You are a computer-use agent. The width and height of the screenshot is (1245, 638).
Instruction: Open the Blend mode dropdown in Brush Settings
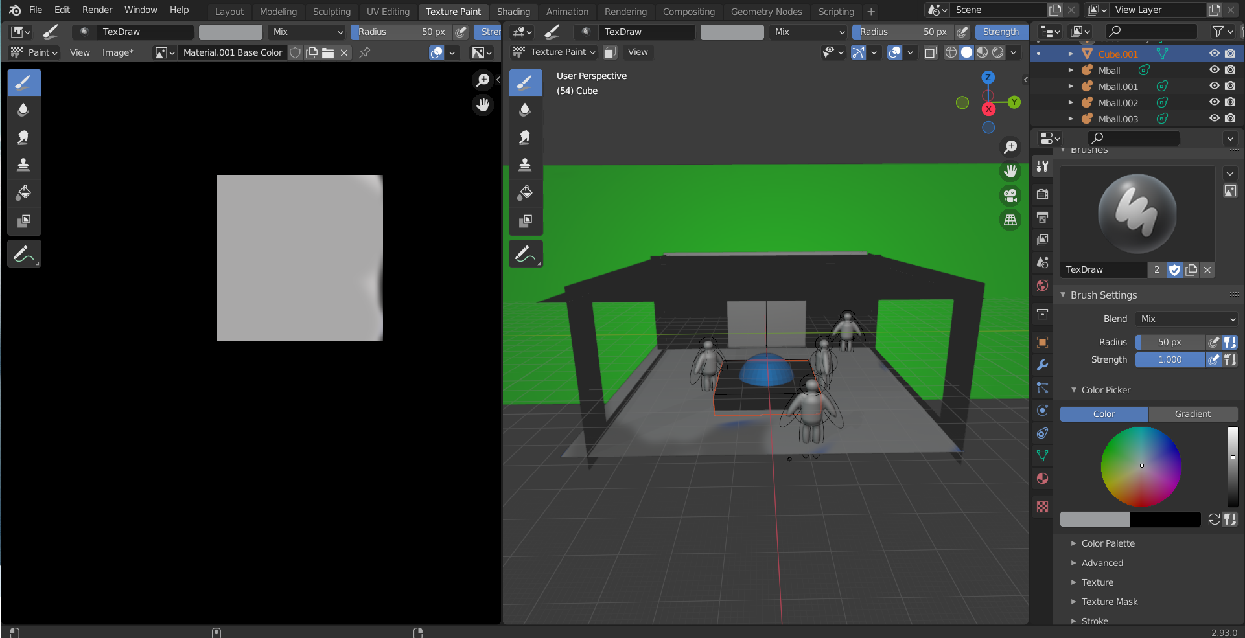(x=1187, y=319)
